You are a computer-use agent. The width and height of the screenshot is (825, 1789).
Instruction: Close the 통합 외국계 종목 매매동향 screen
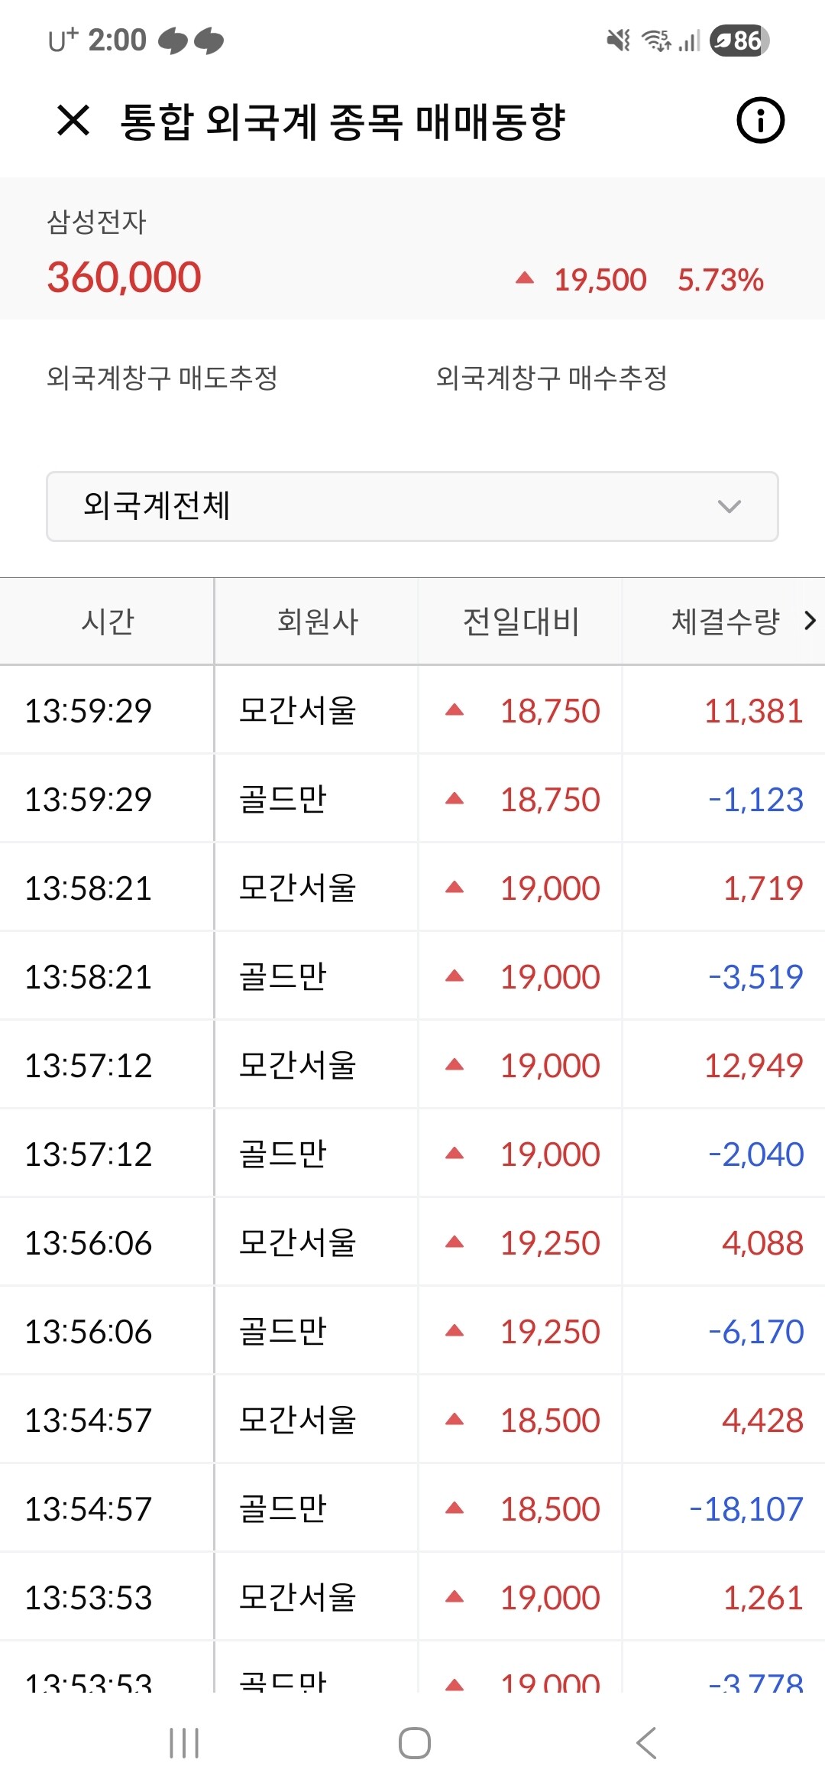73,121
